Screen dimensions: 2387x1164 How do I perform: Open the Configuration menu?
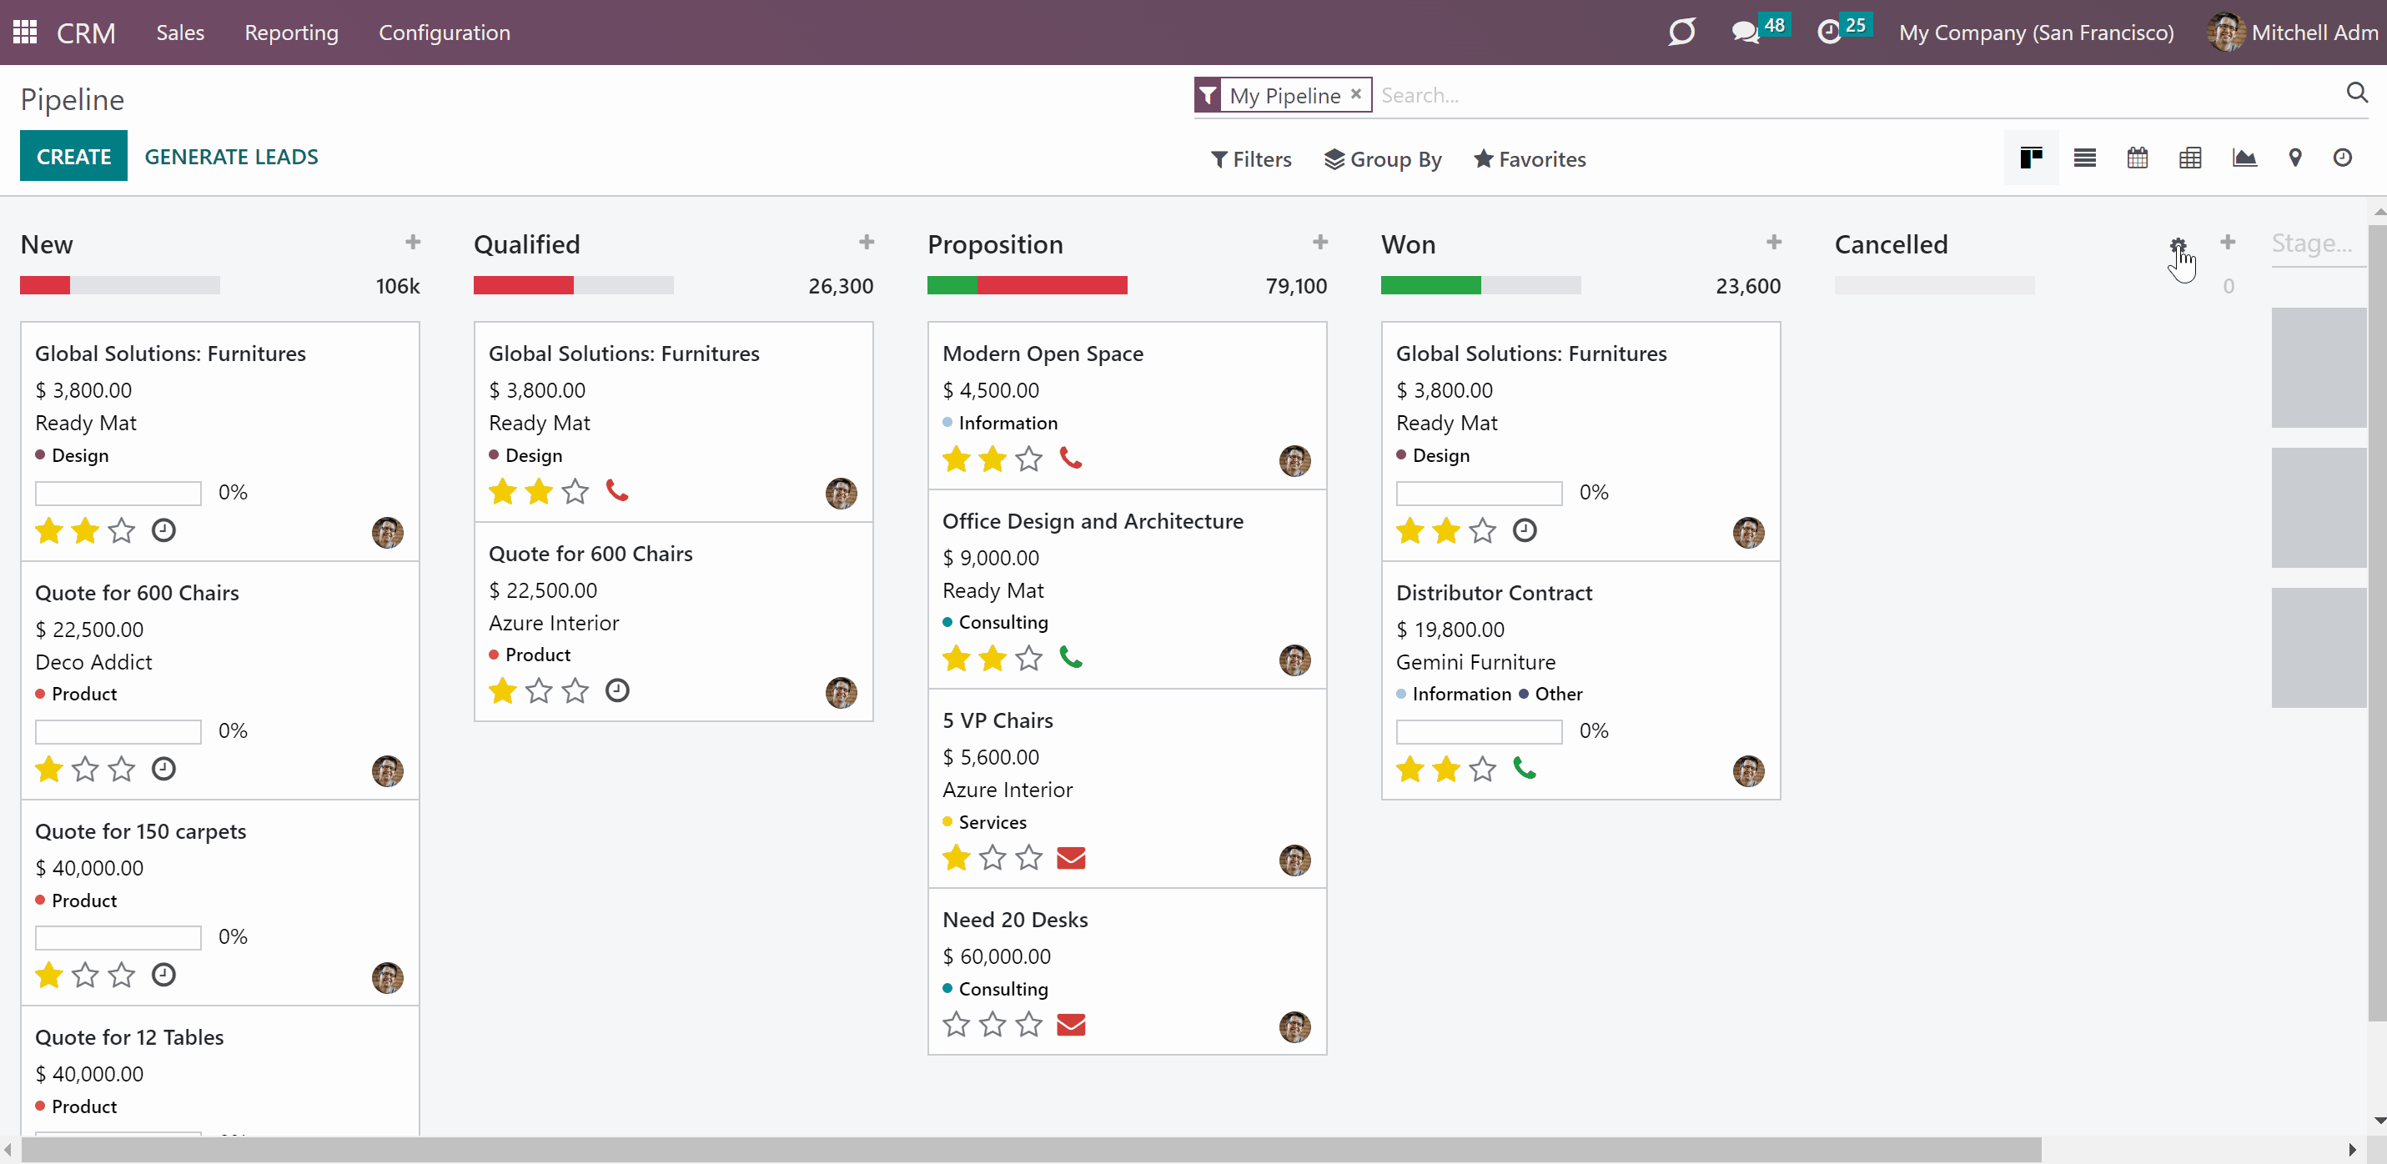pyautogui.click(x=444, y=33)
